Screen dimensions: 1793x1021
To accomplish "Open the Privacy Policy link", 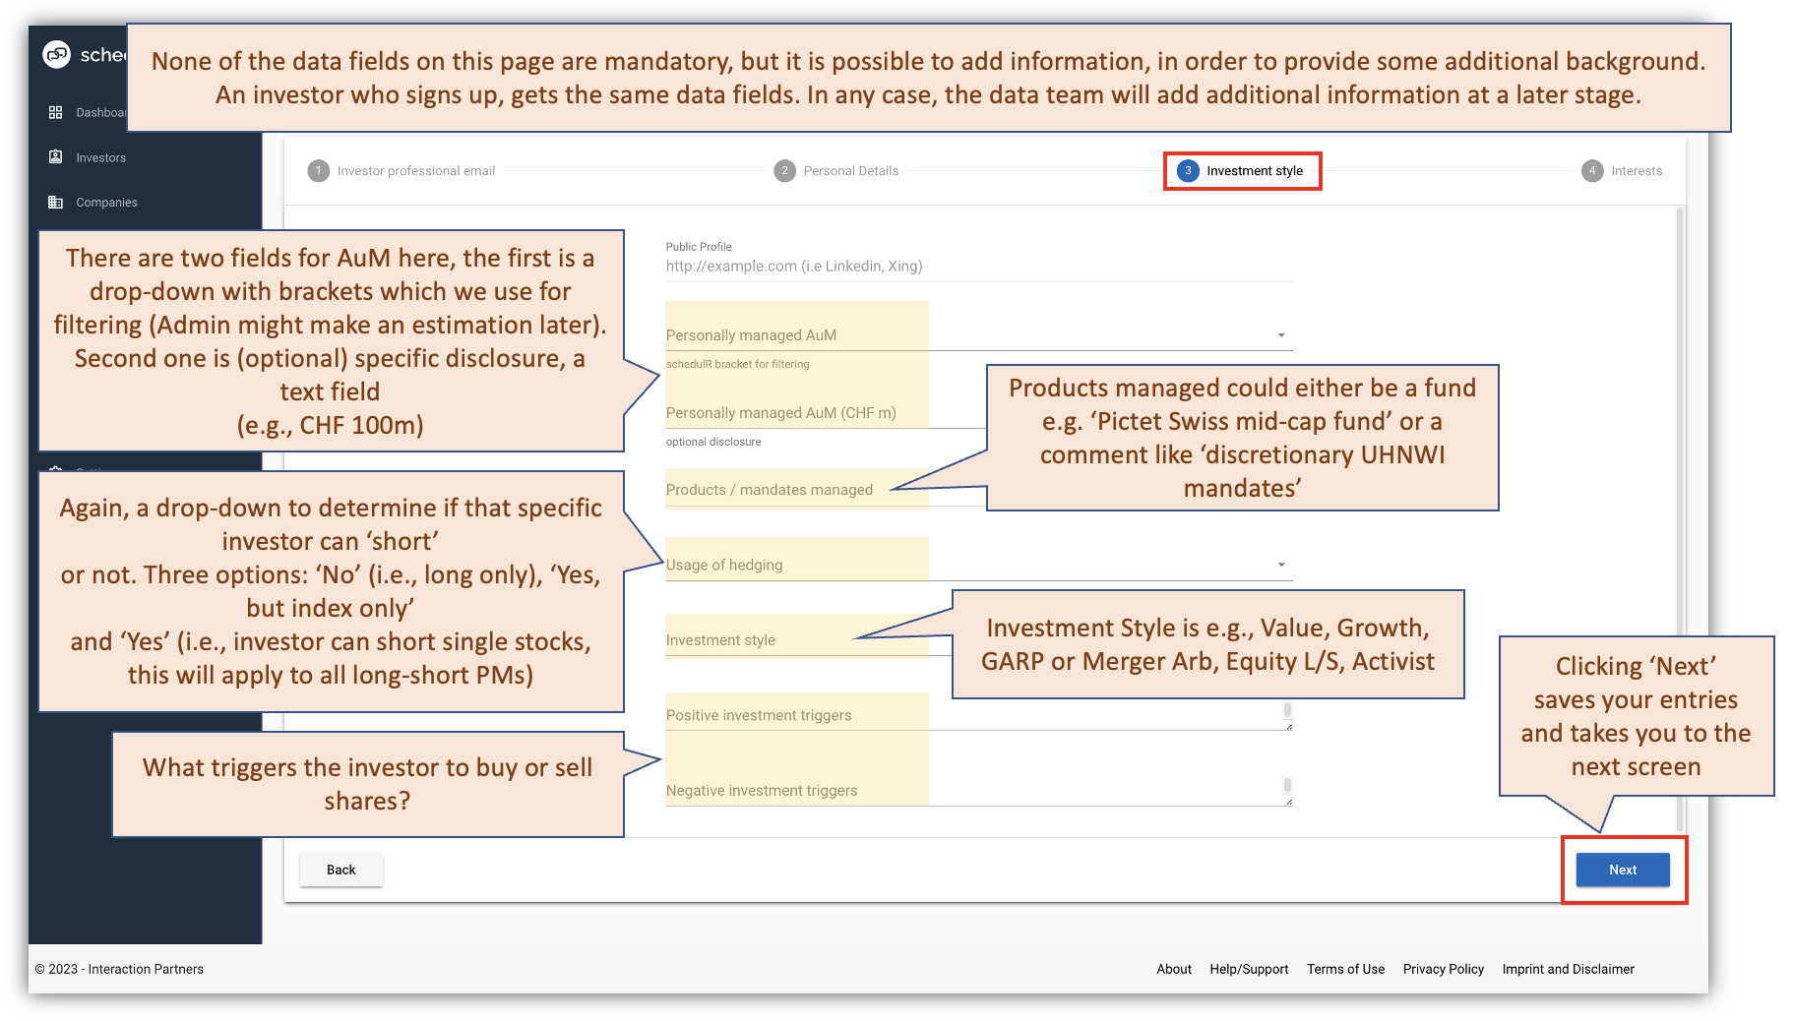I will coord(1443,969).
